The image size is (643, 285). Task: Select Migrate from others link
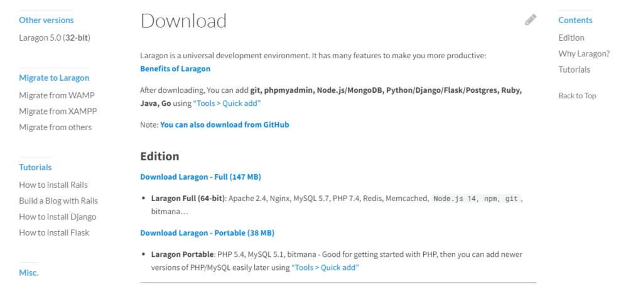click(x=55, y=127)
